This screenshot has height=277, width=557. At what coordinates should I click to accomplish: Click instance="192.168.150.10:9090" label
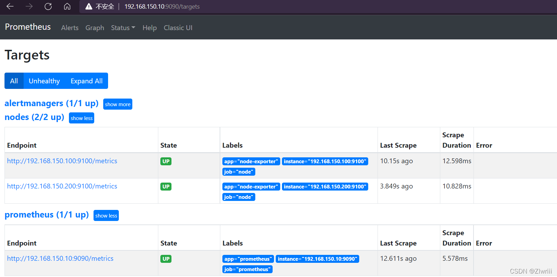coord(317,259)
